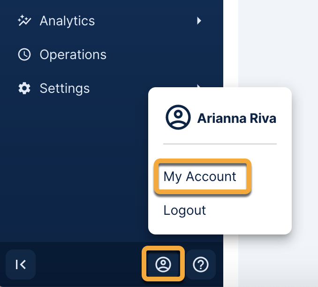
Task: Go to the Operations section label
Action: (x=73, y=55)
